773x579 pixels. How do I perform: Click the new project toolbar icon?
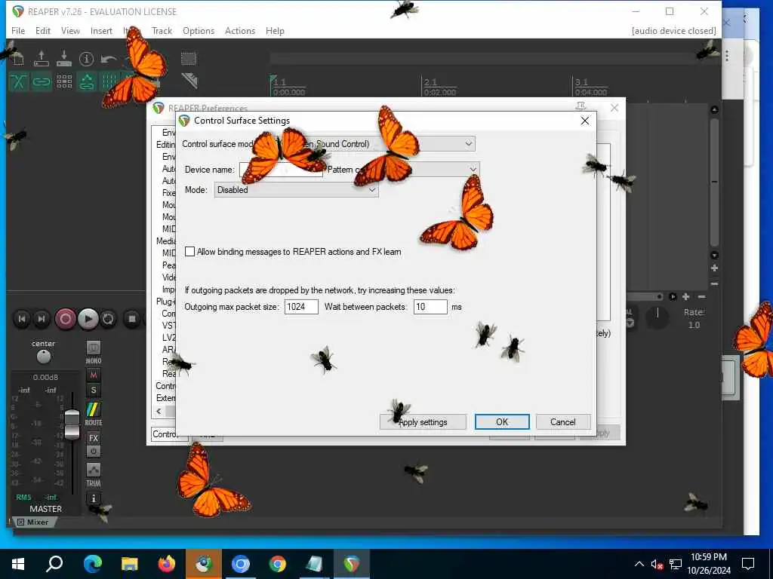tap(19, 59)
